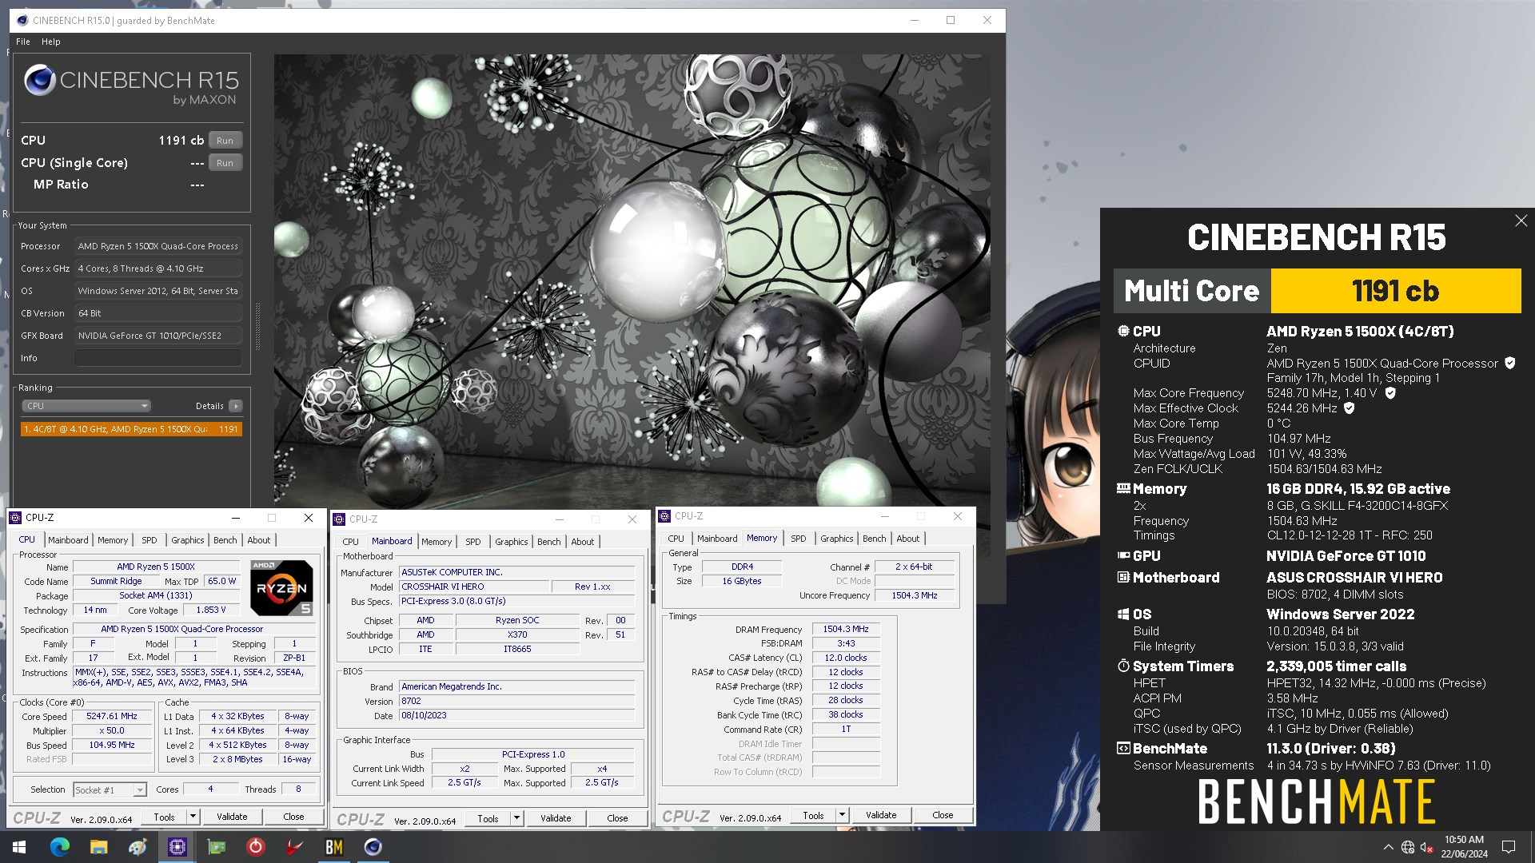Viewport: 1535px width, 863px height.
Task: Click the Ryzen 5 logo in CPU-Z
Action: click(281, 588)
